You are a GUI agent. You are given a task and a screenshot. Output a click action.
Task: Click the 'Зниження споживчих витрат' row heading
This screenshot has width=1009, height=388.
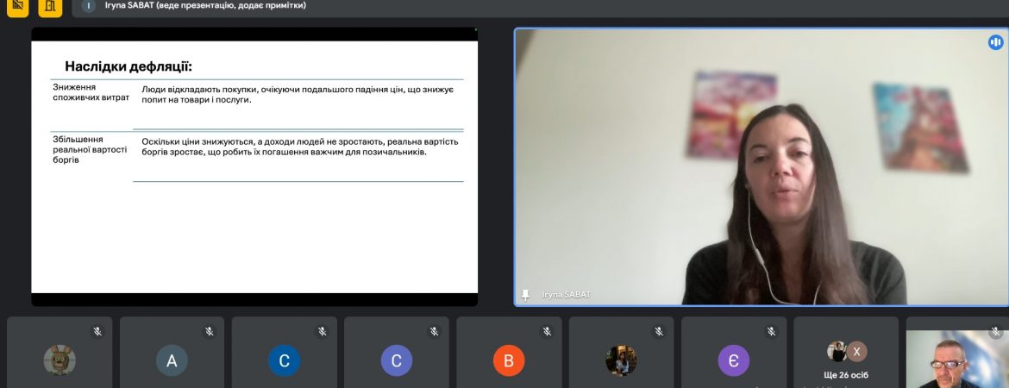point(91,92)
